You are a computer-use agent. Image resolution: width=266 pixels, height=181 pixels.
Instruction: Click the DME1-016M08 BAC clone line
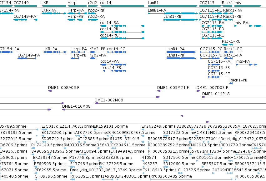point(164,110)
